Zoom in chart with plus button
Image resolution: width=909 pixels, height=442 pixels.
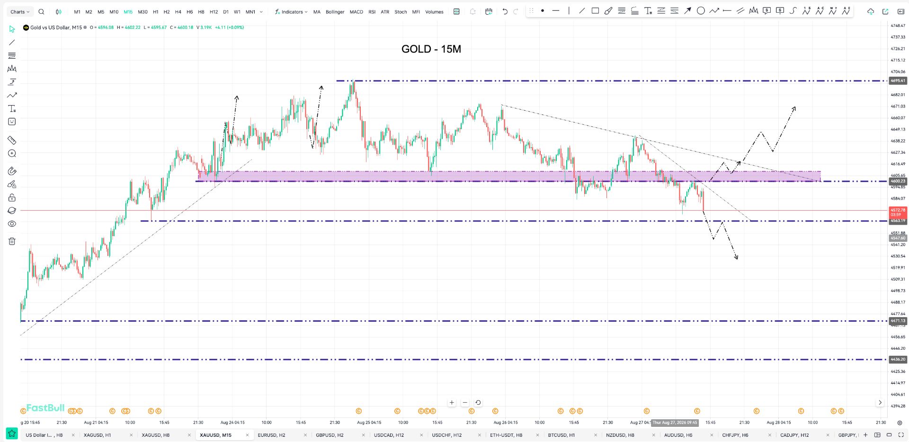452,403
